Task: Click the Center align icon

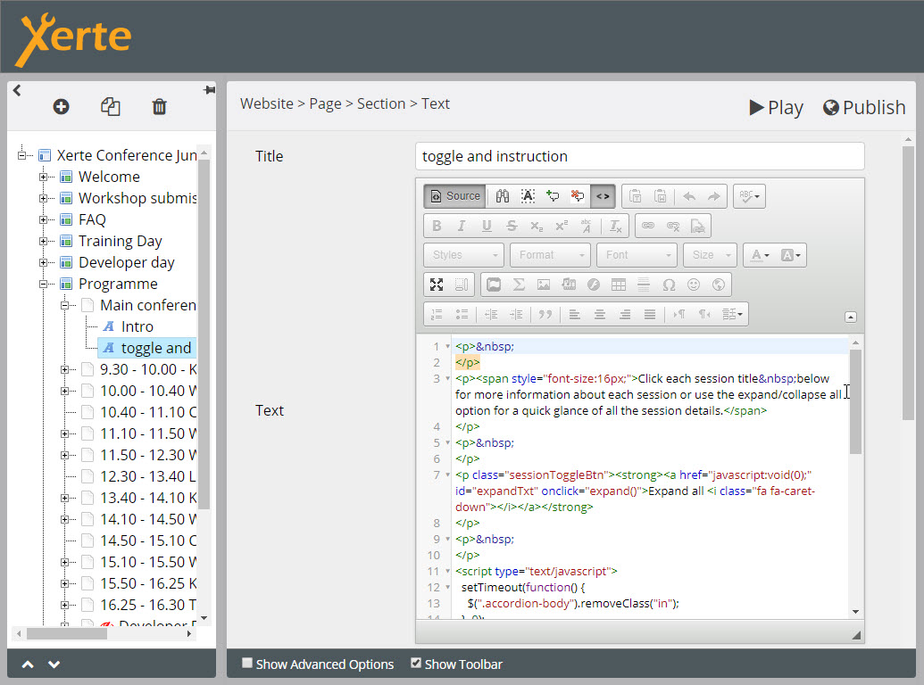Action: tap(600, 314)
